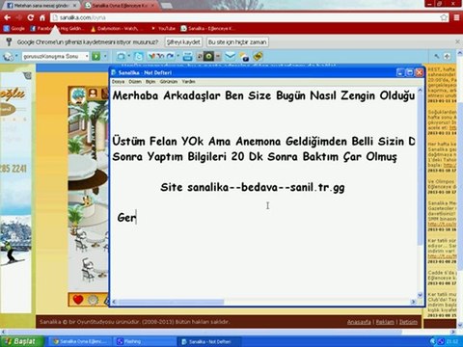Click the blue monitor toolbar icon
The width and height of the screenshot is (463, 347).
point(122,57)
